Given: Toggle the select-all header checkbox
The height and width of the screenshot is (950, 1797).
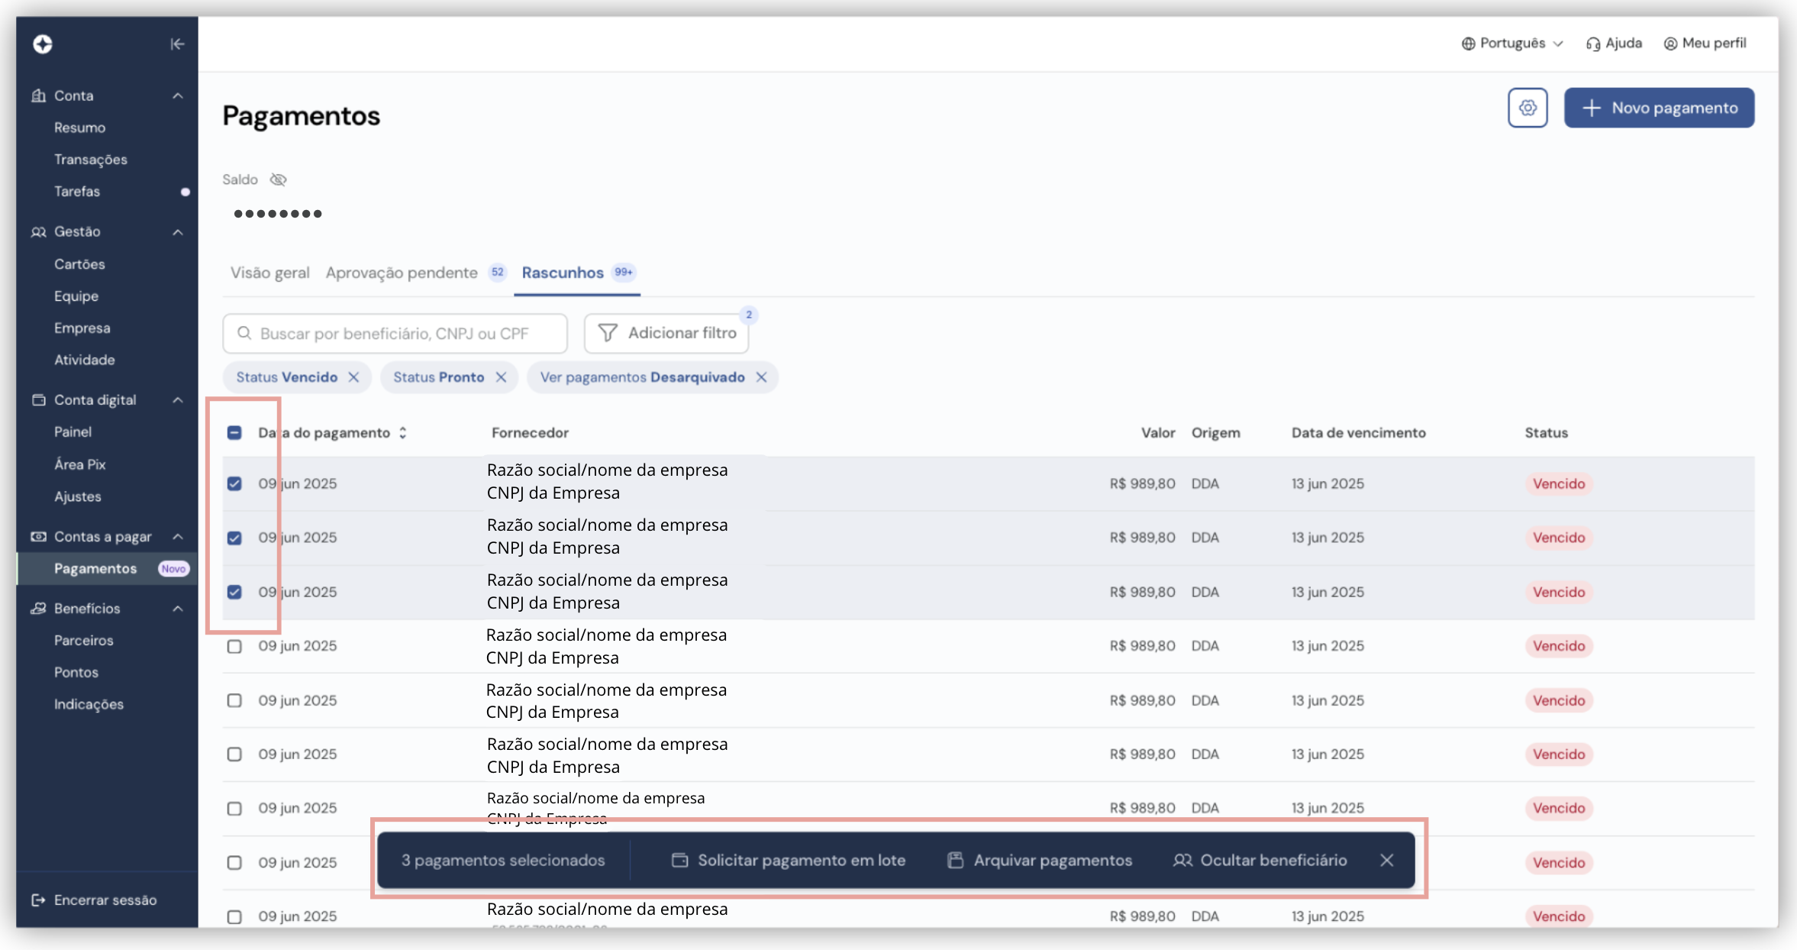Looking at the screenshot, I should click(234, 433).
